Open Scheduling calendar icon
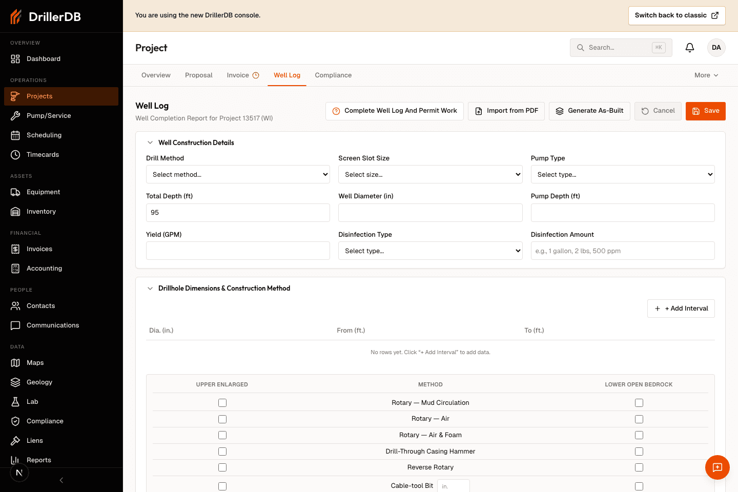 [x=15, y=135]
